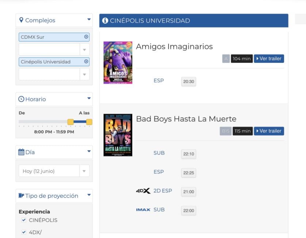Remove the CDMX Sur filter tag

86,37
